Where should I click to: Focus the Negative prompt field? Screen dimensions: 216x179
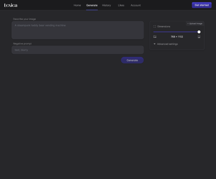click(x=78, y=50)
